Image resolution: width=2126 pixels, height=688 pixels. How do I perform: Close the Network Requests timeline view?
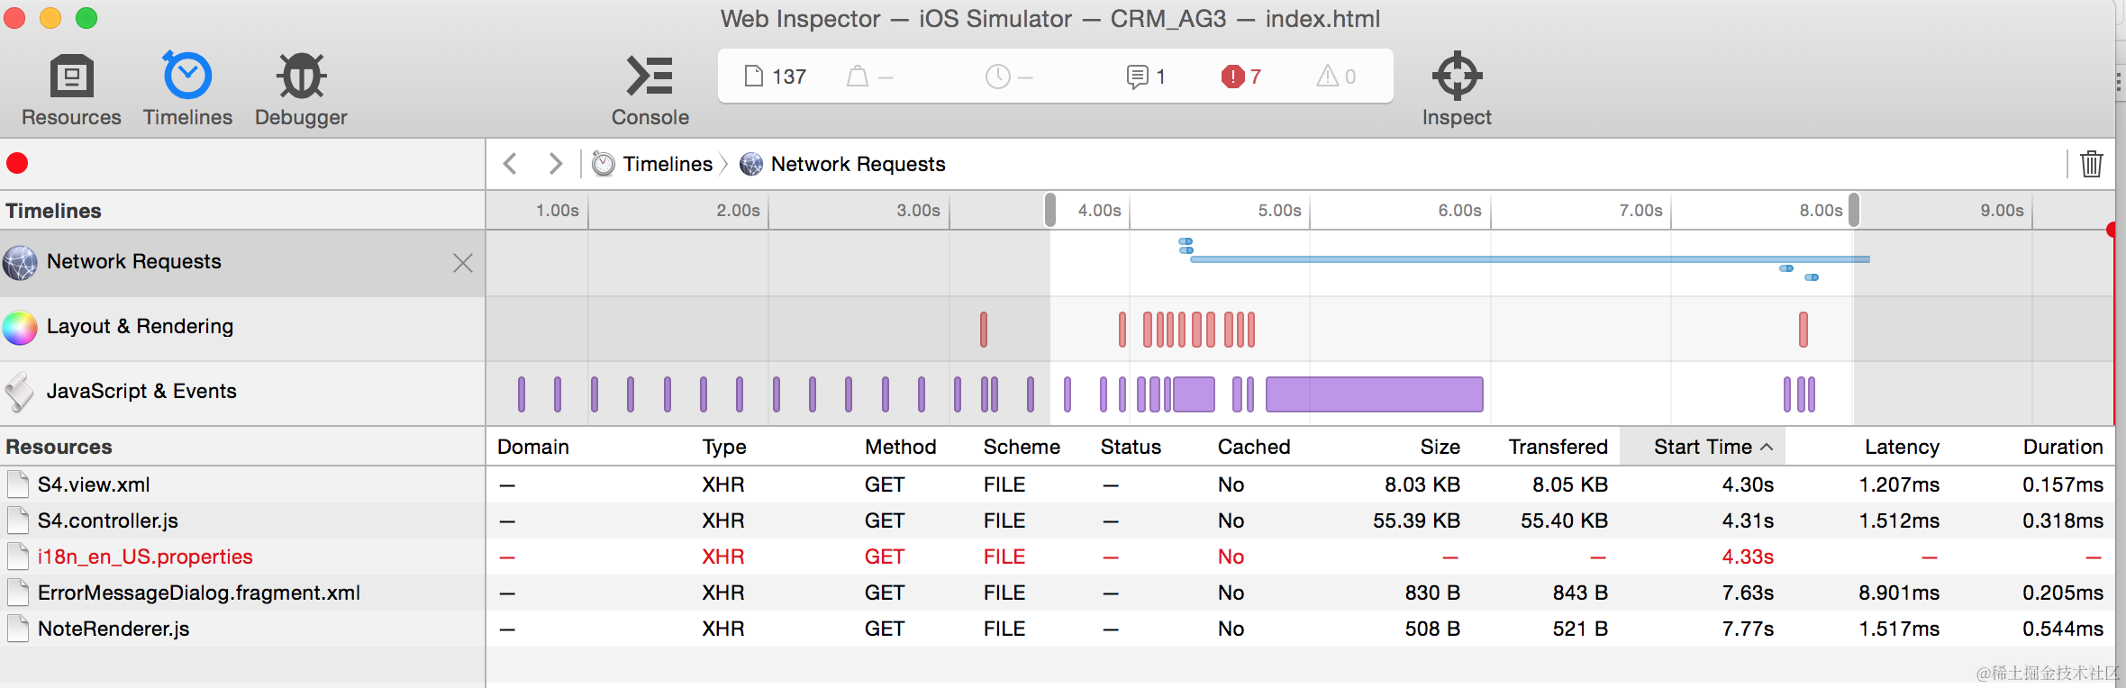(x=463, y=263)
